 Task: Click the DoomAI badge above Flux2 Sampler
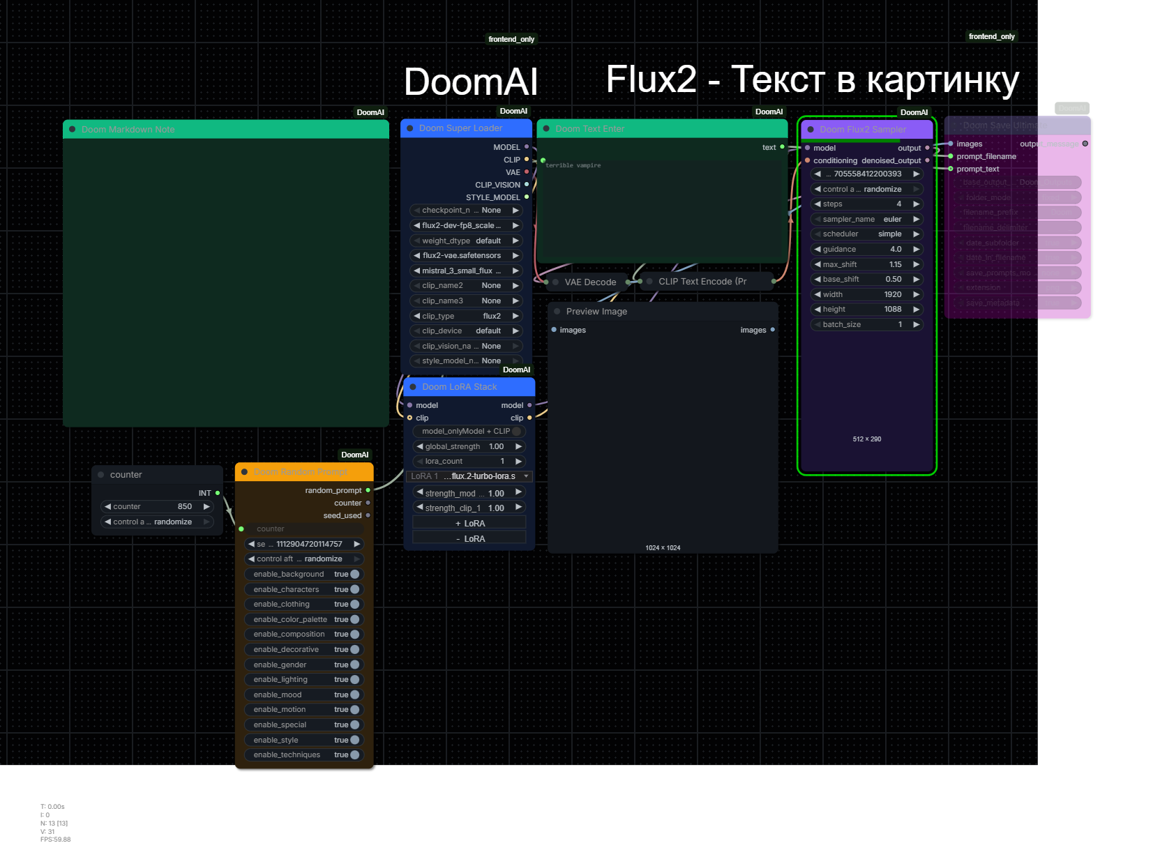[914, 112]
